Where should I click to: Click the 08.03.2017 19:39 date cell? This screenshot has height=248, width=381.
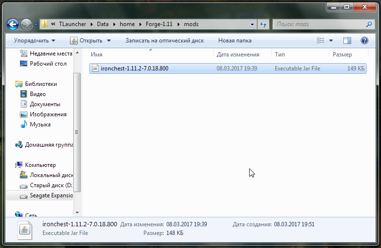[x=237, y=69]
